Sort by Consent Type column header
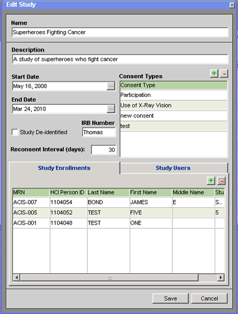This screenshot has width=238, height=314. [174, 85]
